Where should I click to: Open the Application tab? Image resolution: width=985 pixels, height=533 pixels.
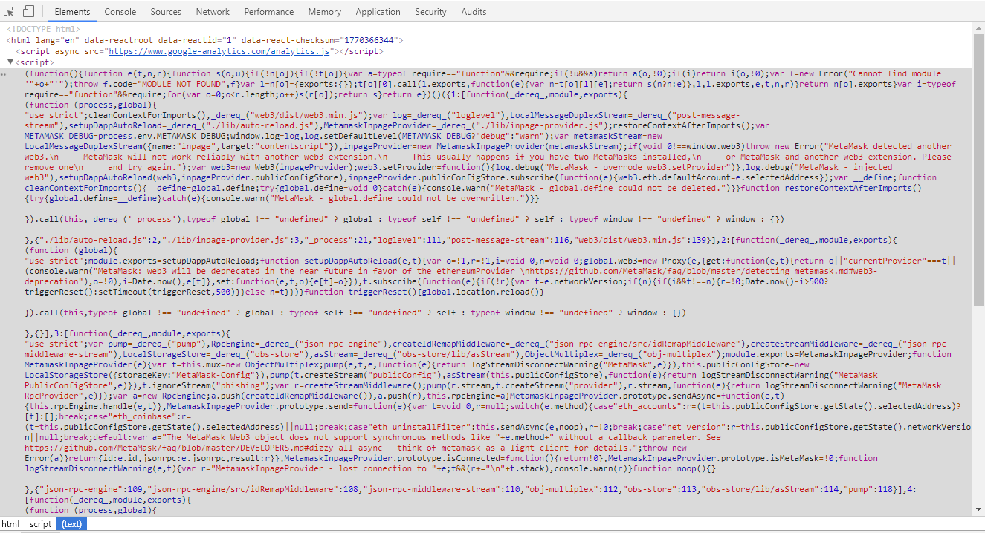point(378,12)
